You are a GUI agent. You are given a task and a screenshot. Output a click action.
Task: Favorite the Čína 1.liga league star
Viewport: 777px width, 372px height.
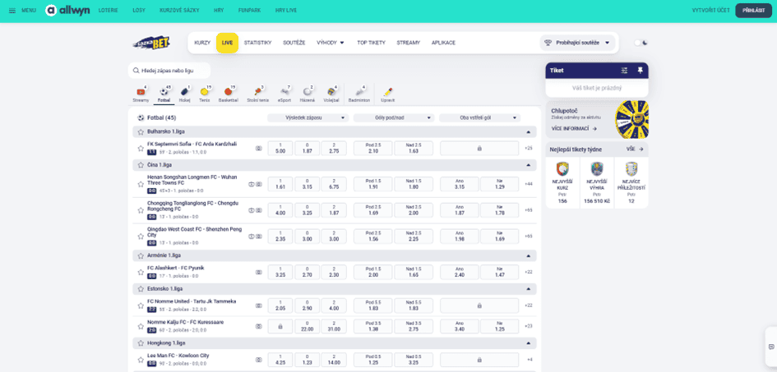pyautogui.click(x=141, y=165)
